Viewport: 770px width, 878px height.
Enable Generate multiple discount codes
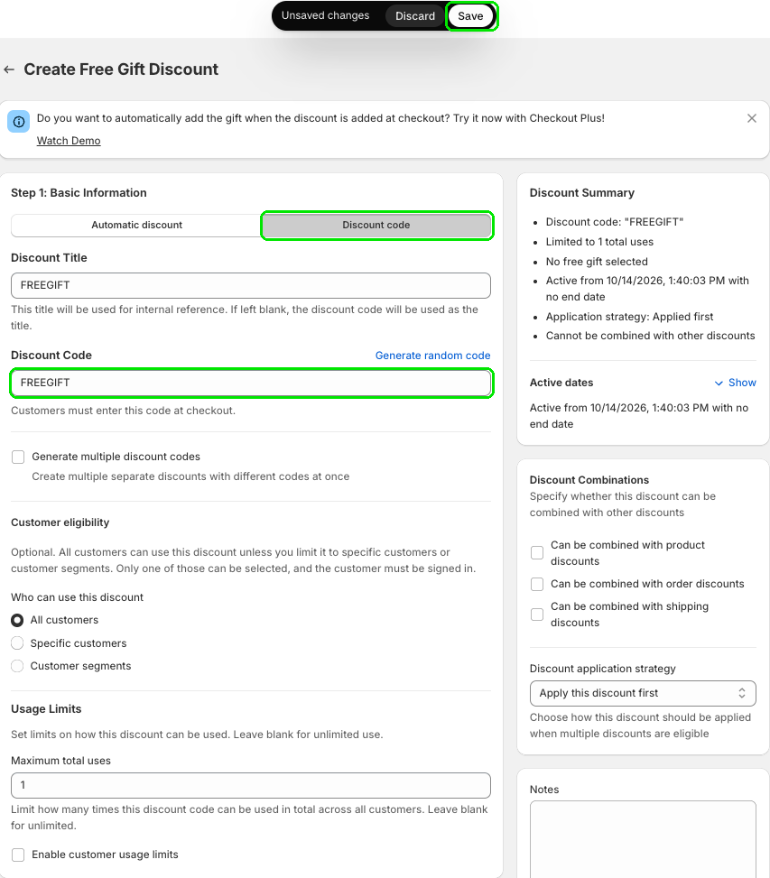pos(18,457)
